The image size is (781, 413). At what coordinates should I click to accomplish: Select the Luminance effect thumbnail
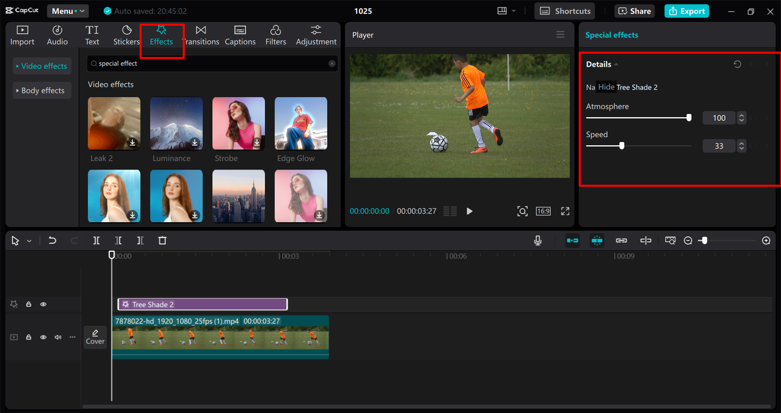point(176,123)
